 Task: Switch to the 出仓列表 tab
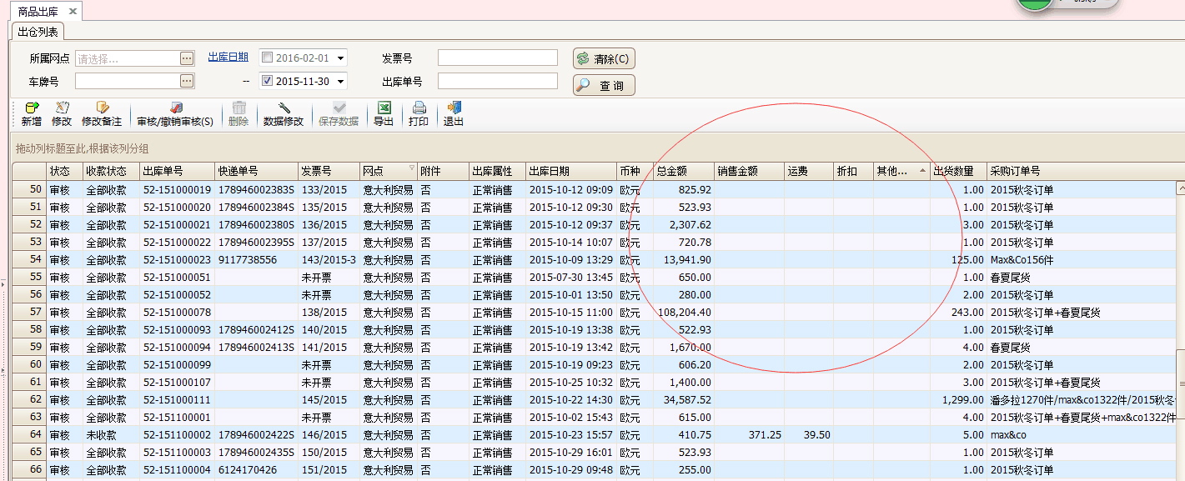pos(38,32)
